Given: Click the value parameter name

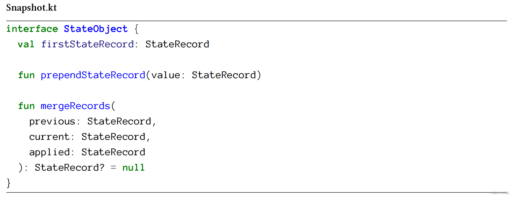Looking at the screenshot, I should tap(166, 75).
